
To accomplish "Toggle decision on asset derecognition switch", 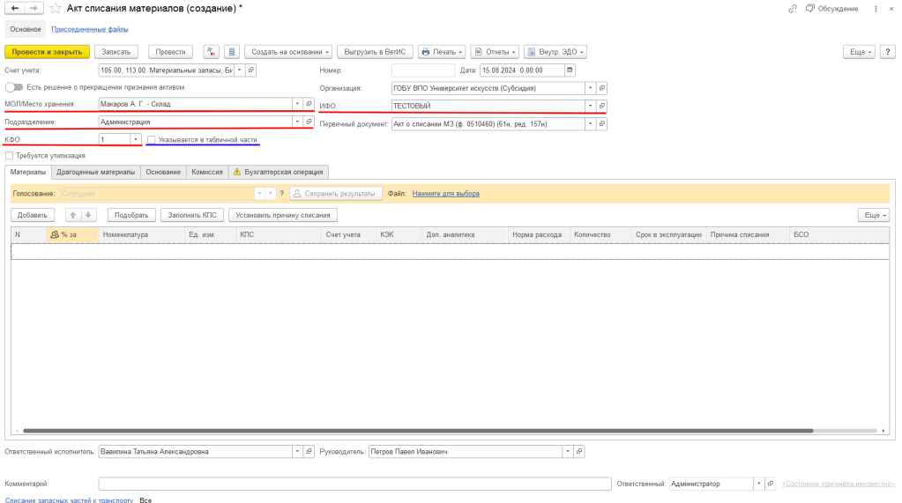I will [x=14, y=87].
